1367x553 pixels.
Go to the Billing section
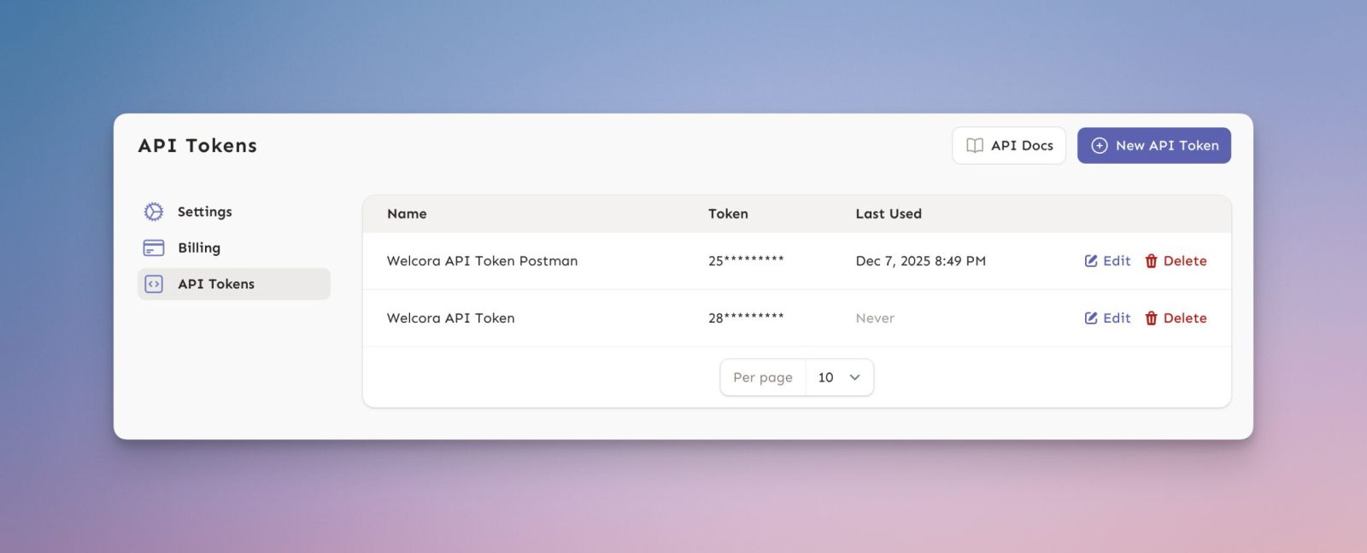199,248
